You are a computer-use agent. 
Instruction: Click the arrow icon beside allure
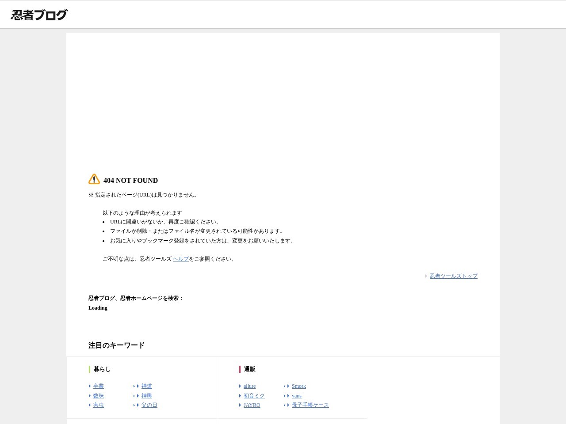(240, 386)
